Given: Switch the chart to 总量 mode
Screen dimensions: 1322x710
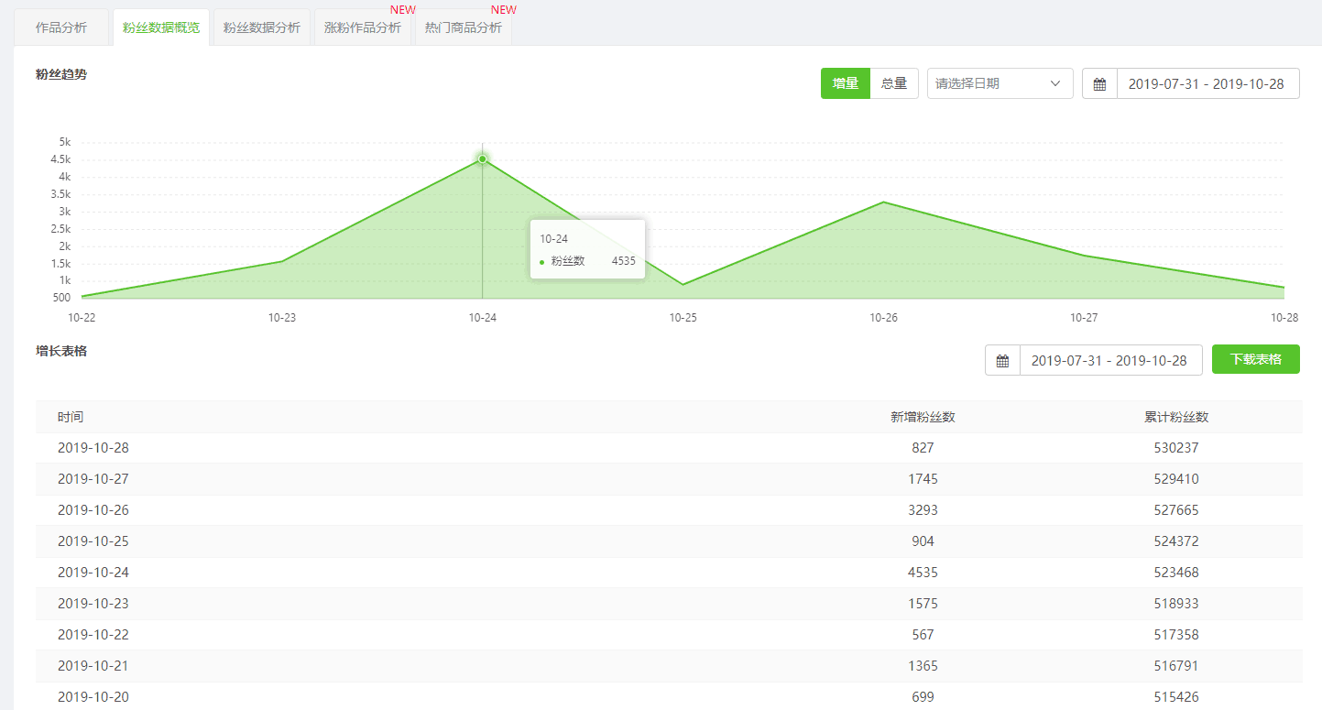Looking at the screenshot, I should (894, 83).
